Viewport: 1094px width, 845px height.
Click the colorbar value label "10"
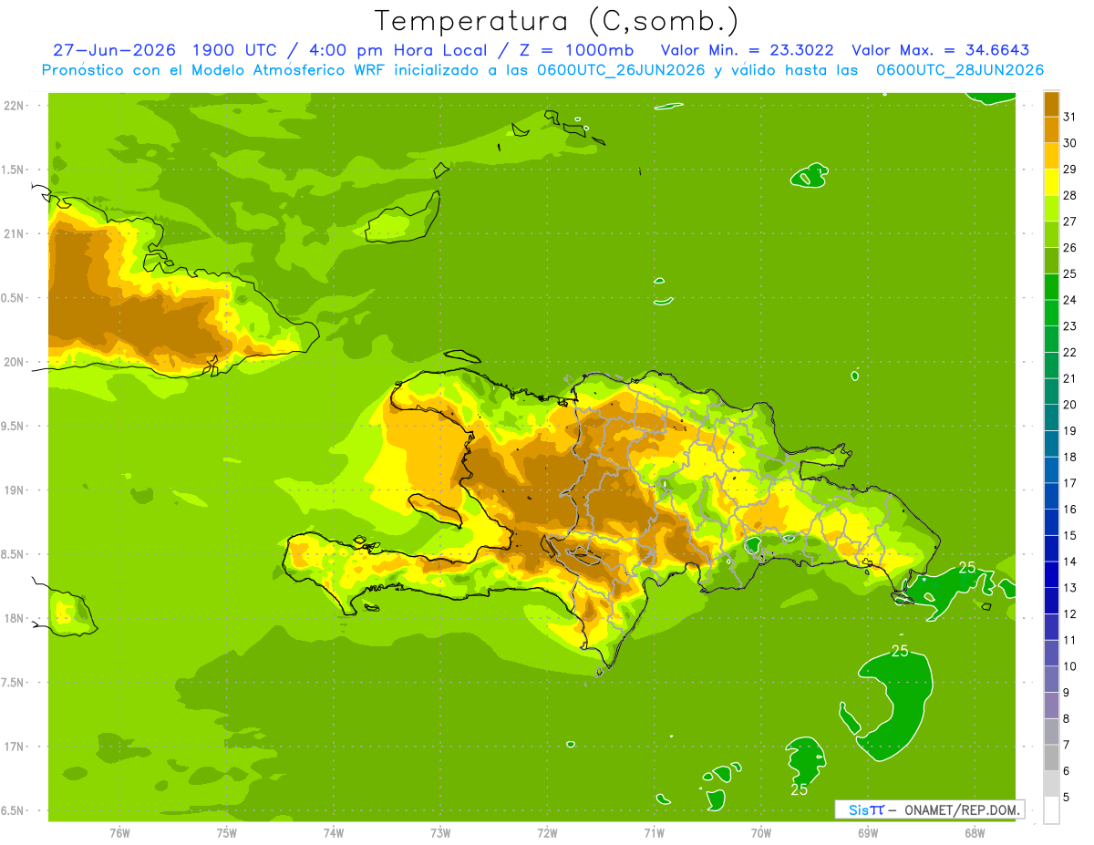(1070, 666)
